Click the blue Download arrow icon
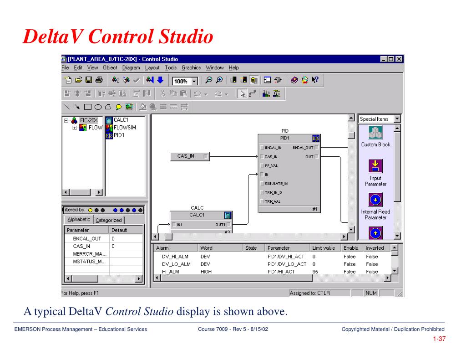Viewport: 466px width, 350px height. (160, 80)
